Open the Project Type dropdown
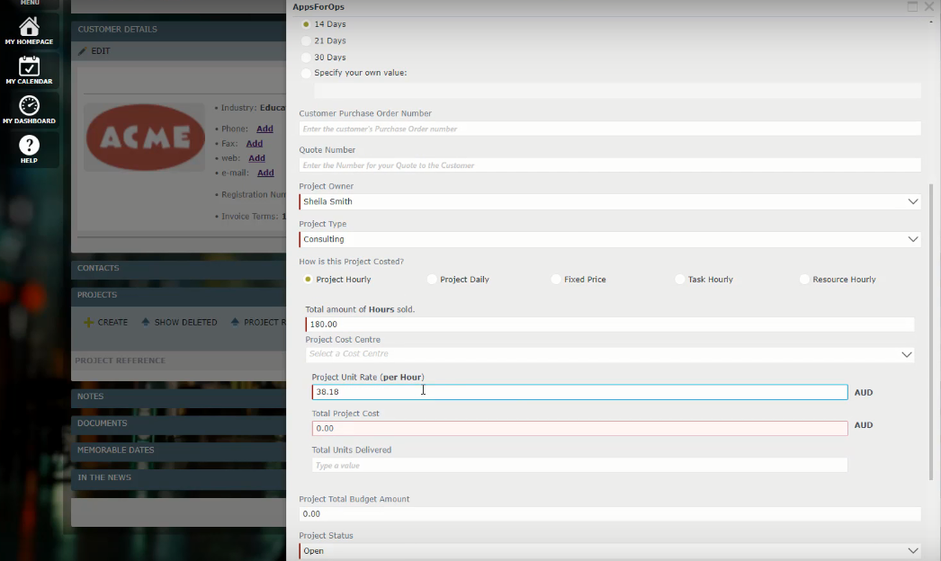Image resolution: width=941 pixels, height=561 pixels. (x=610, y=239)
